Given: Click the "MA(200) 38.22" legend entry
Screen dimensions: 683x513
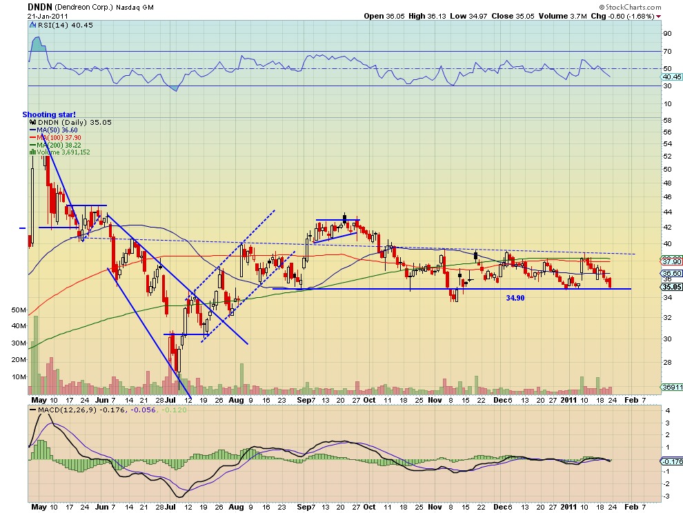Looking at the screenshot, I should 59,145.
